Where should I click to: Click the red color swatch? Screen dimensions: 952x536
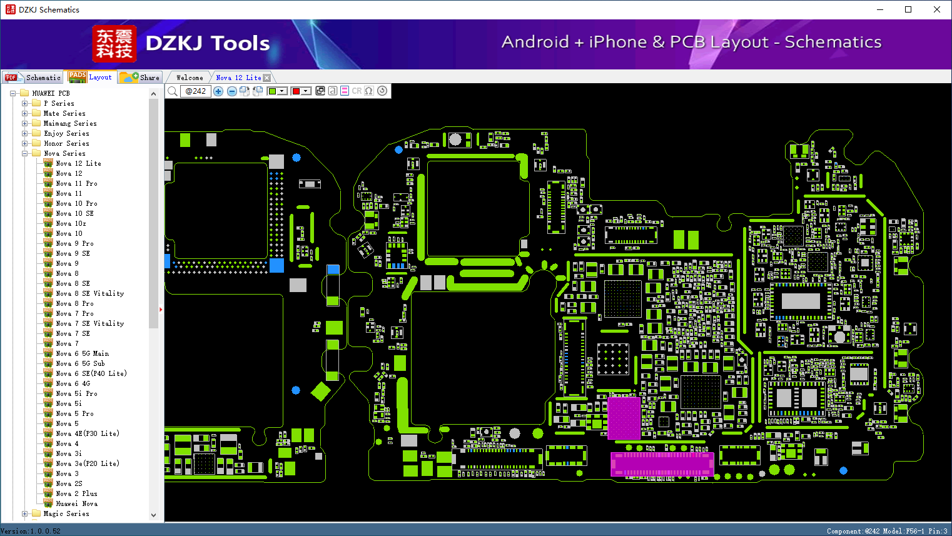[296, 91]
